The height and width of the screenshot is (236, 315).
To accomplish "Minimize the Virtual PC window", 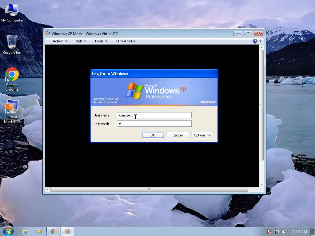I will coord(238,33).
